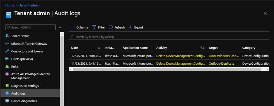The height and width of the screenshot is (106, 274).
Task: Click the Tenant status icon
Action: click(7, 36)
